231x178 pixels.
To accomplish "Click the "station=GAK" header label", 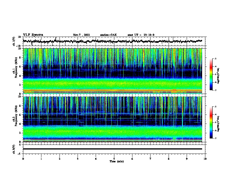I will click(108, 35).
